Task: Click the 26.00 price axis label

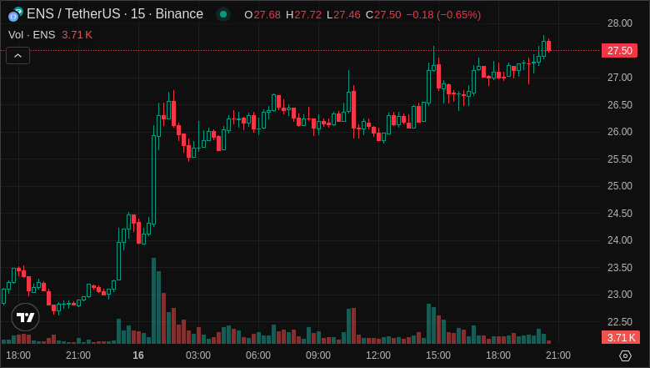Action: pyautogui.click(x=620, y=132)
